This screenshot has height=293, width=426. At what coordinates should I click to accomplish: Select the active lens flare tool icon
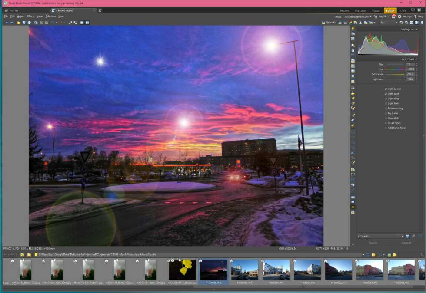pos(353,207)
